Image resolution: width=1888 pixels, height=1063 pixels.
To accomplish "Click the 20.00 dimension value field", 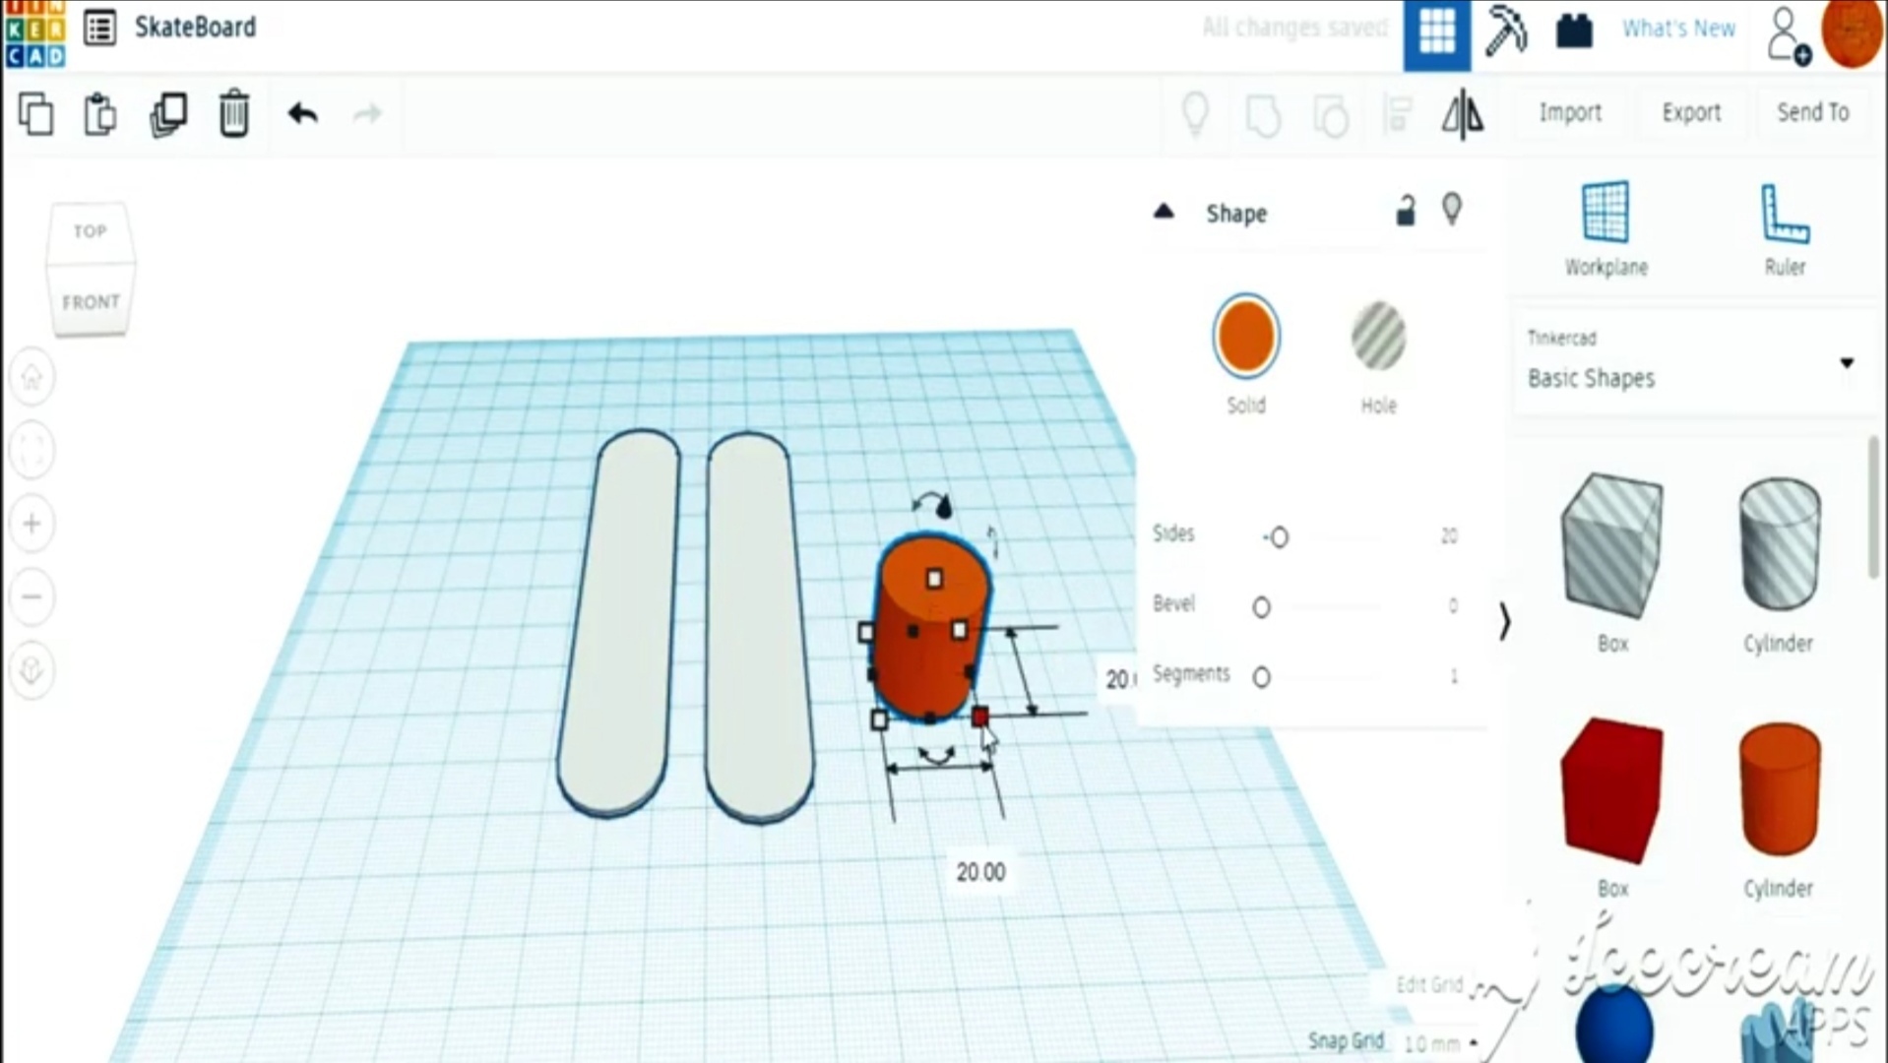I will (979, 870).
